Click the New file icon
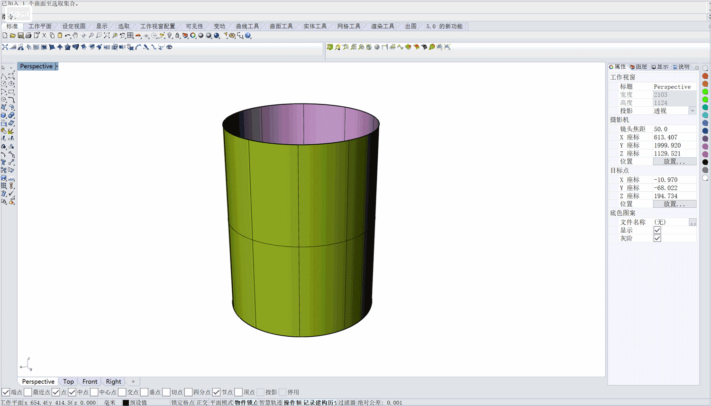Image resolution: width=711 pixels, height=406 pixels. click(5, 36)
